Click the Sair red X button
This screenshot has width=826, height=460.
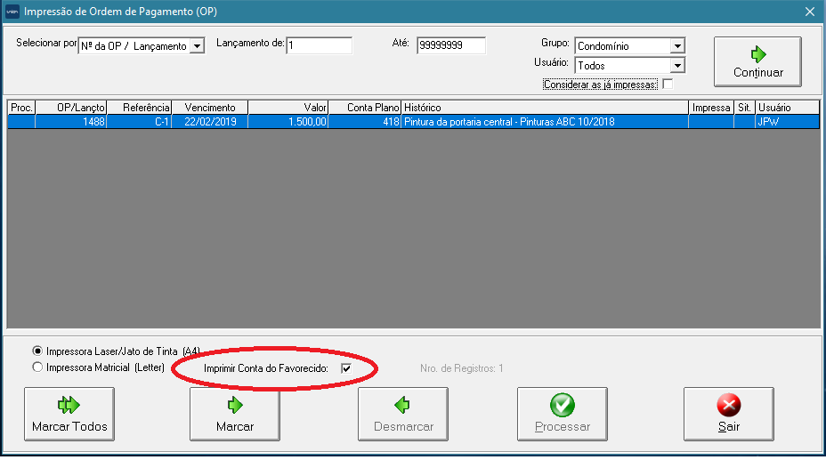[728, 415]
